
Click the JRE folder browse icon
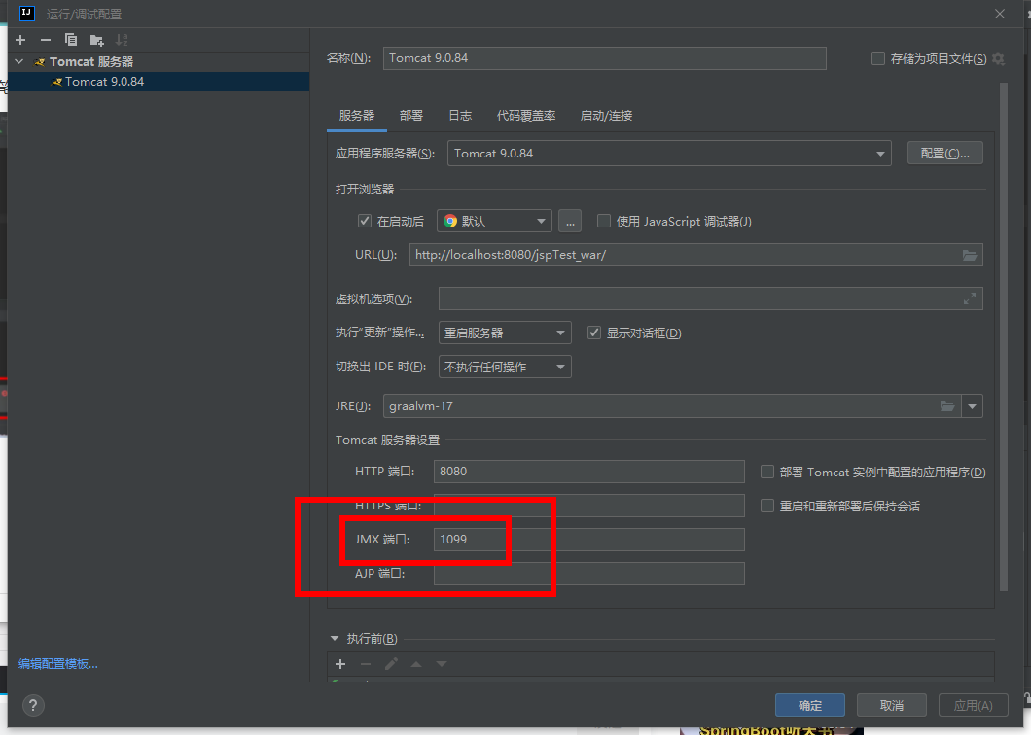point(947,406)
